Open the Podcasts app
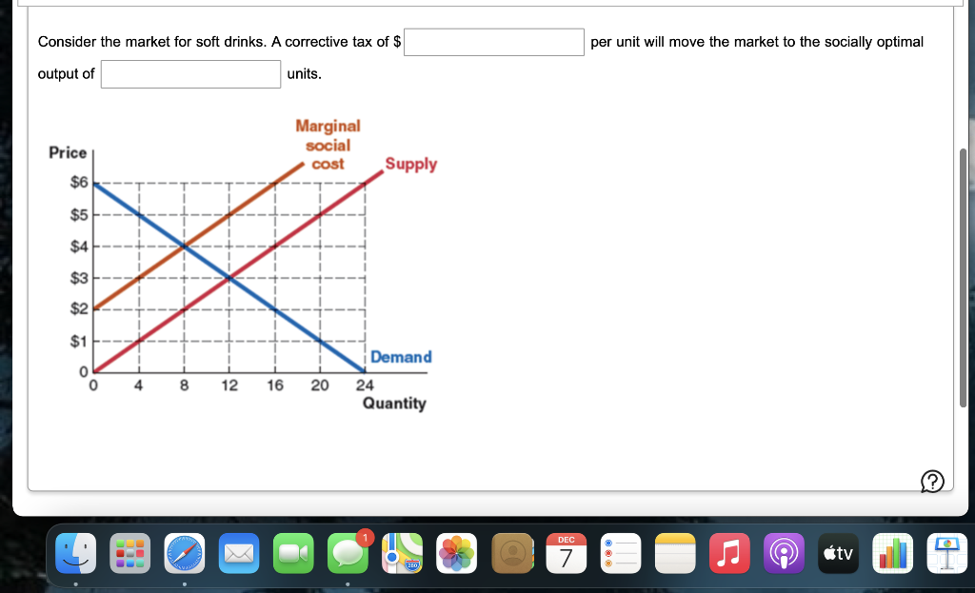The height and width of the screenshot is (593, 975). [784, 553]
